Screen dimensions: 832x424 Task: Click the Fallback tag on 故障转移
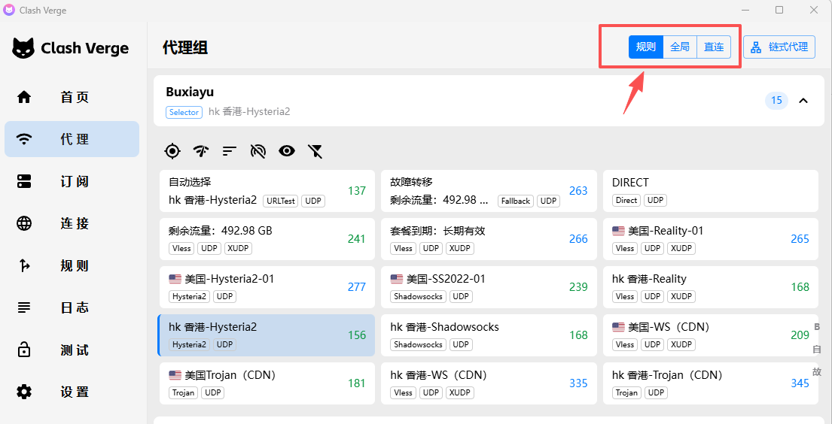pos(516,201)
